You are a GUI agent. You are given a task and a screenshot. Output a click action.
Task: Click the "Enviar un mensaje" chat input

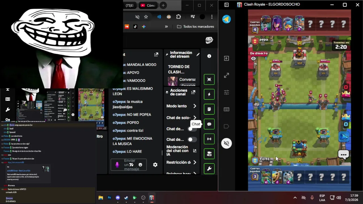pyautogui.click(x=129, y=165)
